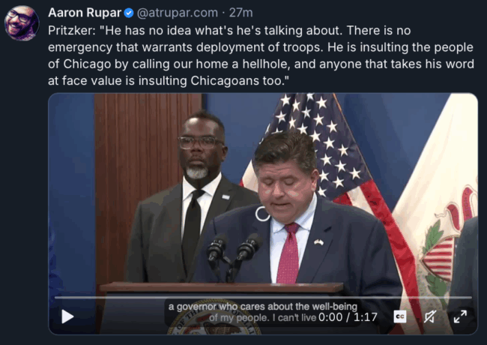This screenshot has width=487, height=345.
Task: Click the speaker's red tie in the video
Action: coord(288,253)
